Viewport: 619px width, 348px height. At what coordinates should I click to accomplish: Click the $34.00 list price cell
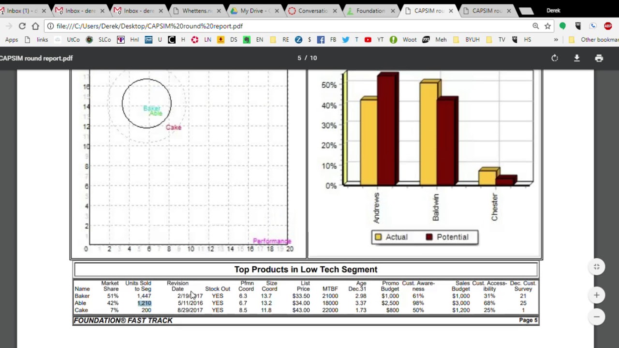click(x=301, y=303)
